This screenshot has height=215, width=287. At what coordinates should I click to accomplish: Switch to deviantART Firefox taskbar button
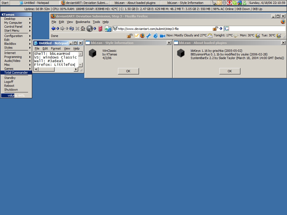[x=85, y=3]
